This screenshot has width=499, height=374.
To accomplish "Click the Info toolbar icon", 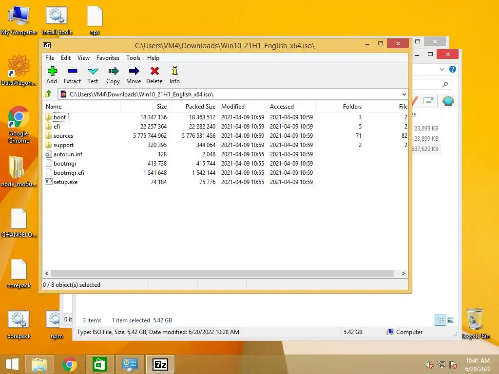I will (175, 70).
